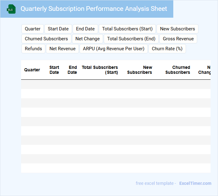This screenshot has height=196, width=218.
Task: Choose the Net Revenue tag
Action: [62, 49]
